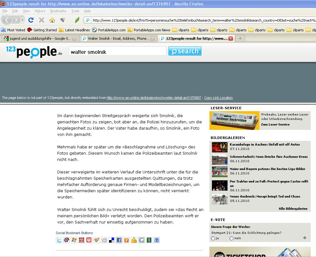Open the recent history dropdown arrow
This screenshot has height=257, width=316.
click(22, 19)
